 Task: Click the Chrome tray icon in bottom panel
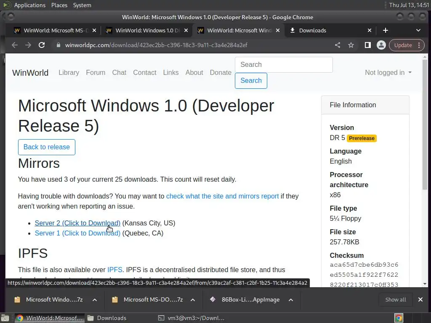(399, 318)
